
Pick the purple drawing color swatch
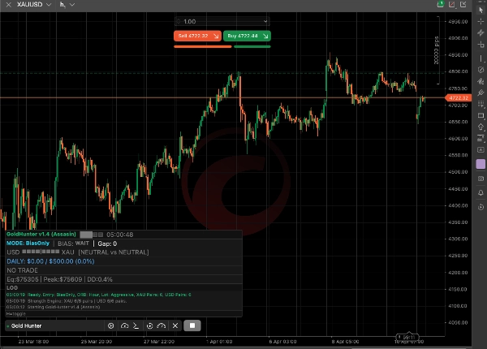(x=481, y=164)
